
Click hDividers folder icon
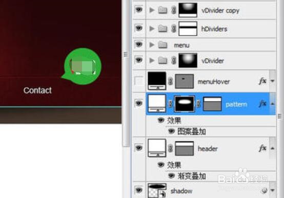pyautogui.click(x=163, y=29)
